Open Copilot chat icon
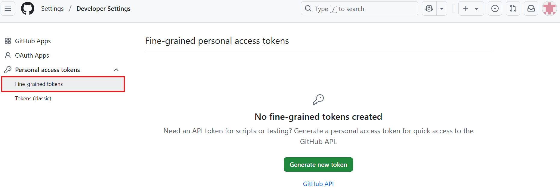Image resolution: width=560 pixels, height=193 pixels. (x=429, y=8)
